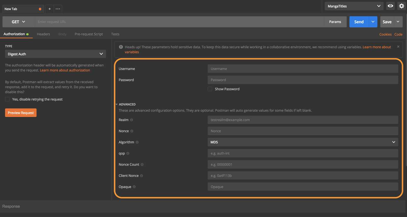The image size is (407, 217).
Task: Expand the MD5 algorithm dropdown
Action: tap(303, 142)
